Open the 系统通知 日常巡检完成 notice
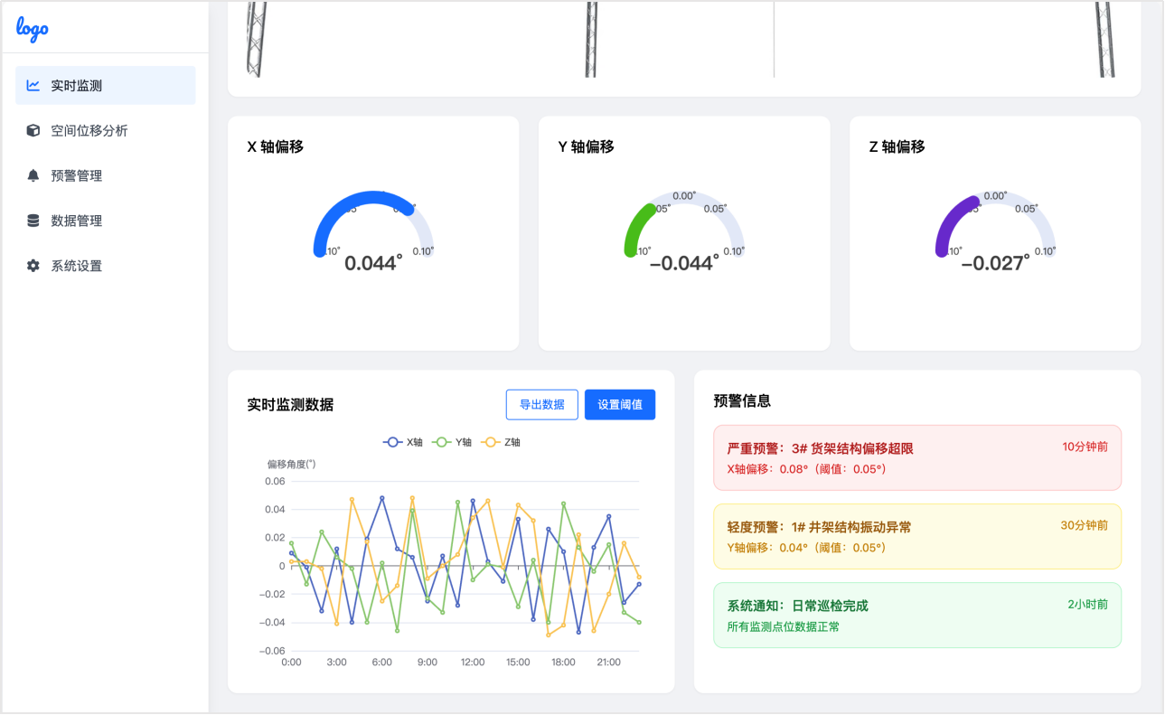1165x715 pixels. (x=917, y=615)
